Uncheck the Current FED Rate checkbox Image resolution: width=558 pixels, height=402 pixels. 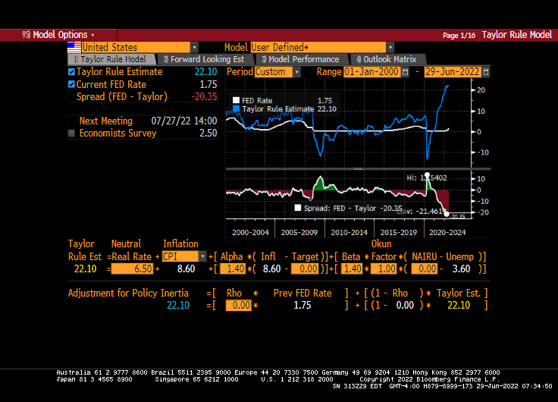72,84
